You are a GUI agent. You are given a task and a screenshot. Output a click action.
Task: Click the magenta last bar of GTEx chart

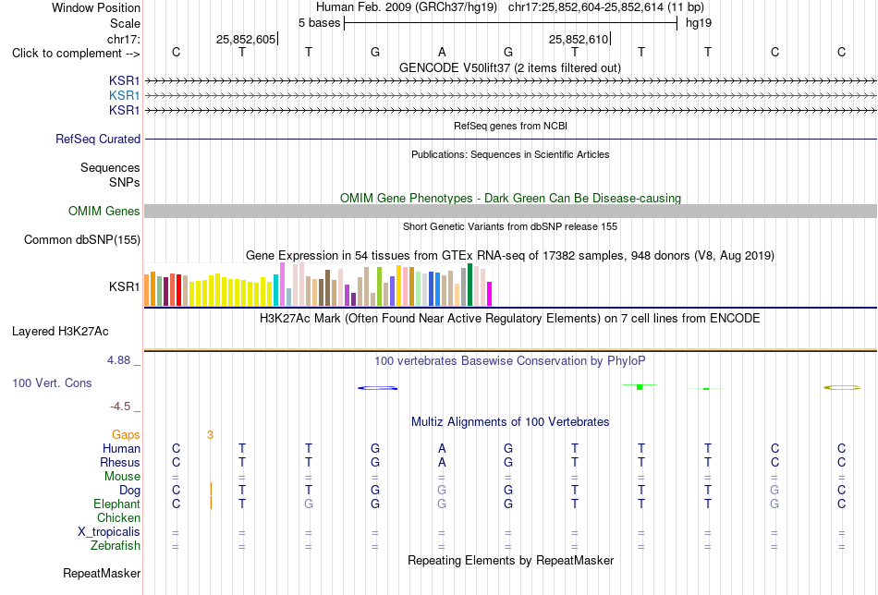coord(489,294)
